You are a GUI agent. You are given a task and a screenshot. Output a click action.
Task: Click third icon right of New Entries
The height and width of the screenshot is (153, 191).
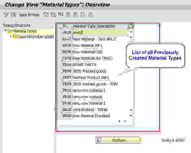point(61,14)
